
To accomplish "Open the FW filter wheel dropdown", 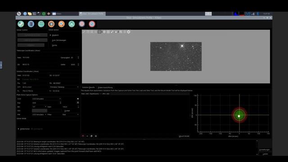I will tap(39, 115).
